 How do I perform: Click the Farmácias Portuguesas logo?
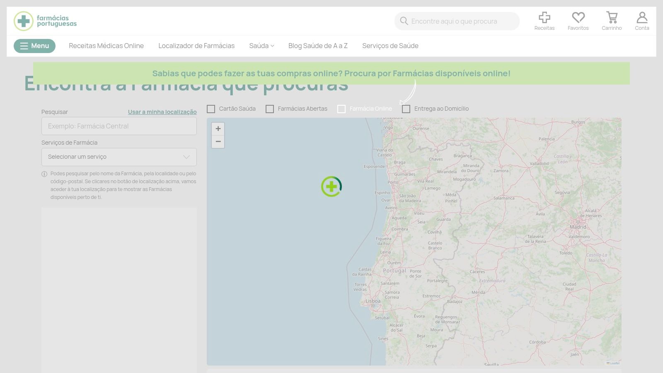pos(45,21)
